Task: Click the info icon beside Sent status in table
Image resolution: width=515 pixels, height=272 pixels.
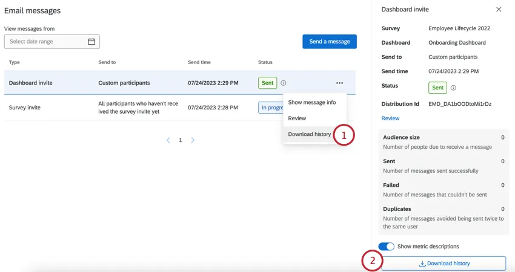Action: (x=283, y=83)
